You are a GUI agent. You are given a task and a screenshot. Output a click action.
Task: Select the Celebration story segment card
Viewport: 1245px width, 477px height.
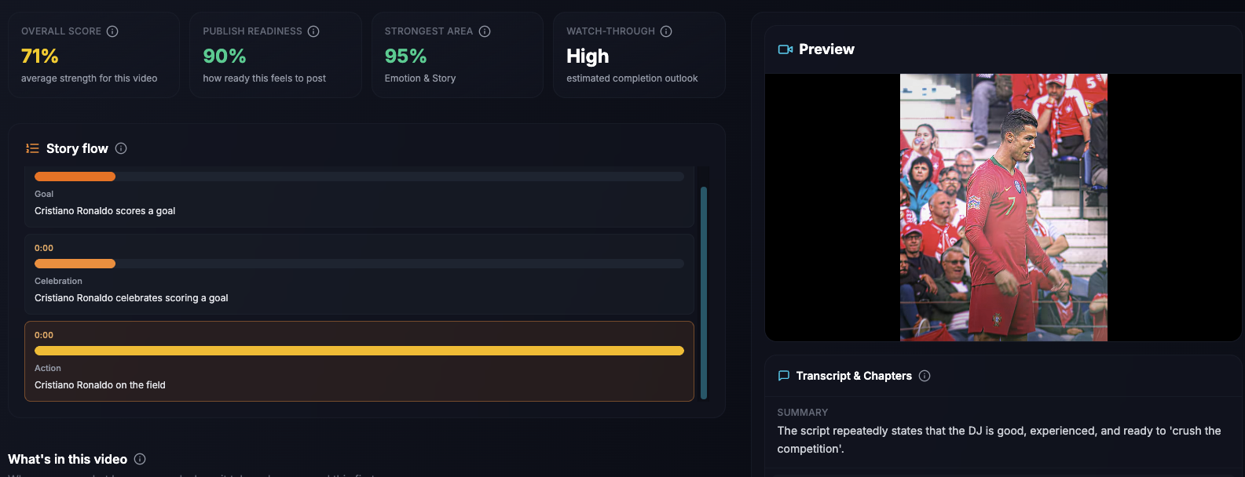[x=359, y=274]
